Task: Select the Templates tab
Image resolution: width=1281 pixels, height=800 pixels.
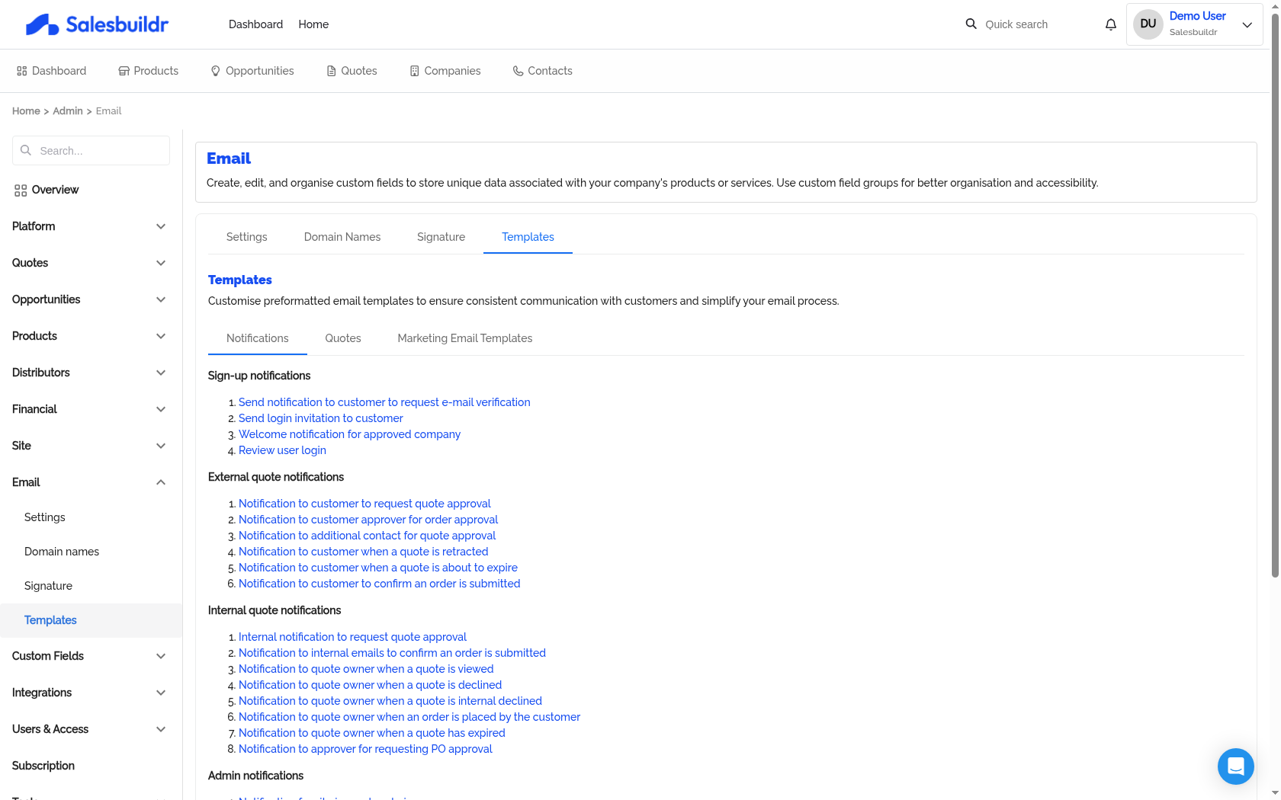Action: click(x=528, y=237)
